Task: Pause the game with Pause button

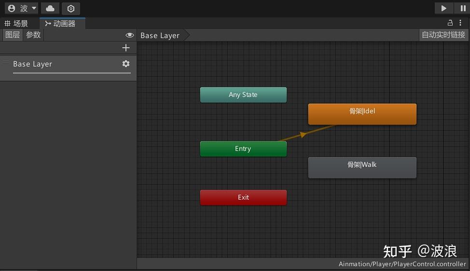Action: click(462, 8)
